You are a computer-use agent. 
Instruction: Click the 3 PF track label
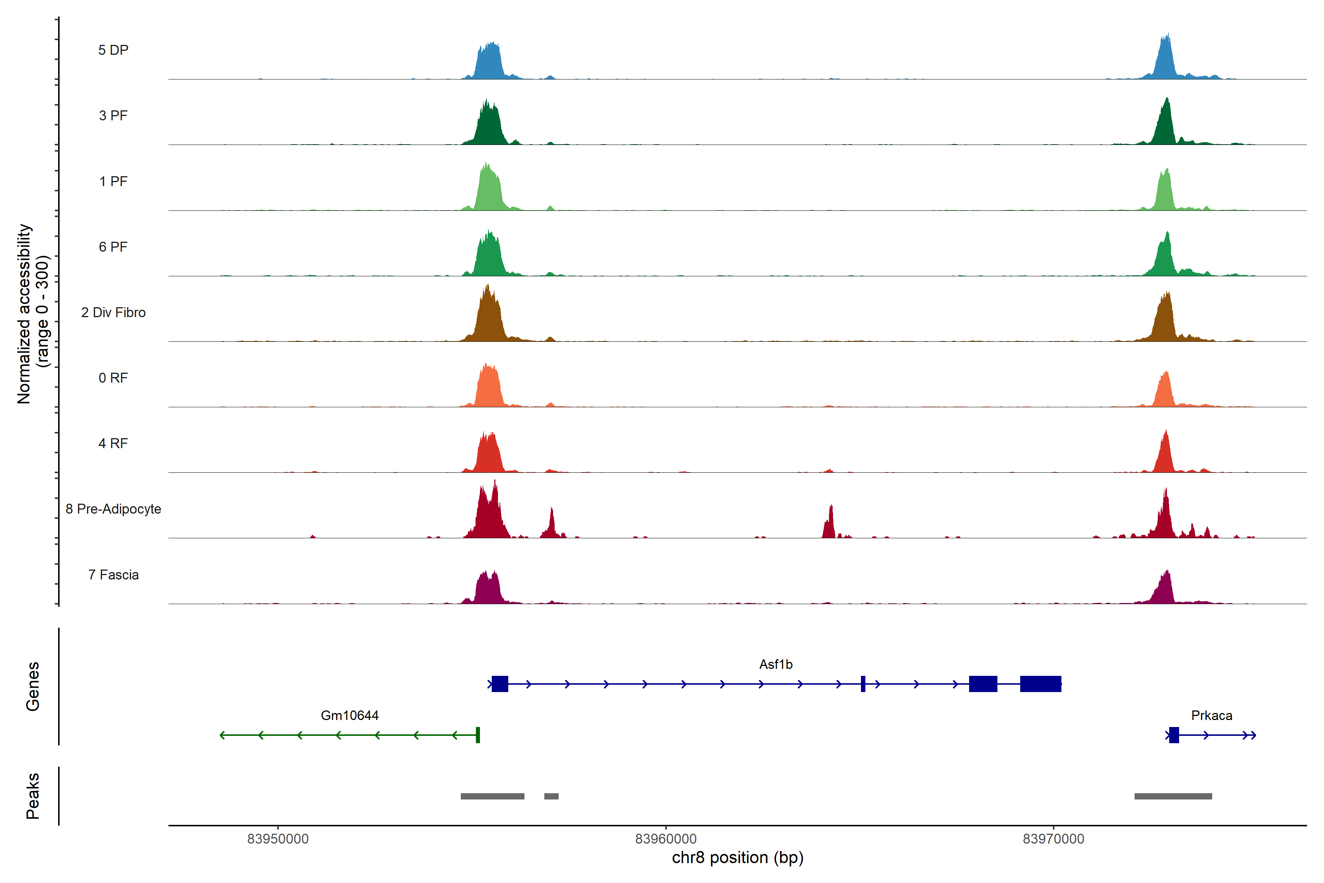[x=113, y=116]
